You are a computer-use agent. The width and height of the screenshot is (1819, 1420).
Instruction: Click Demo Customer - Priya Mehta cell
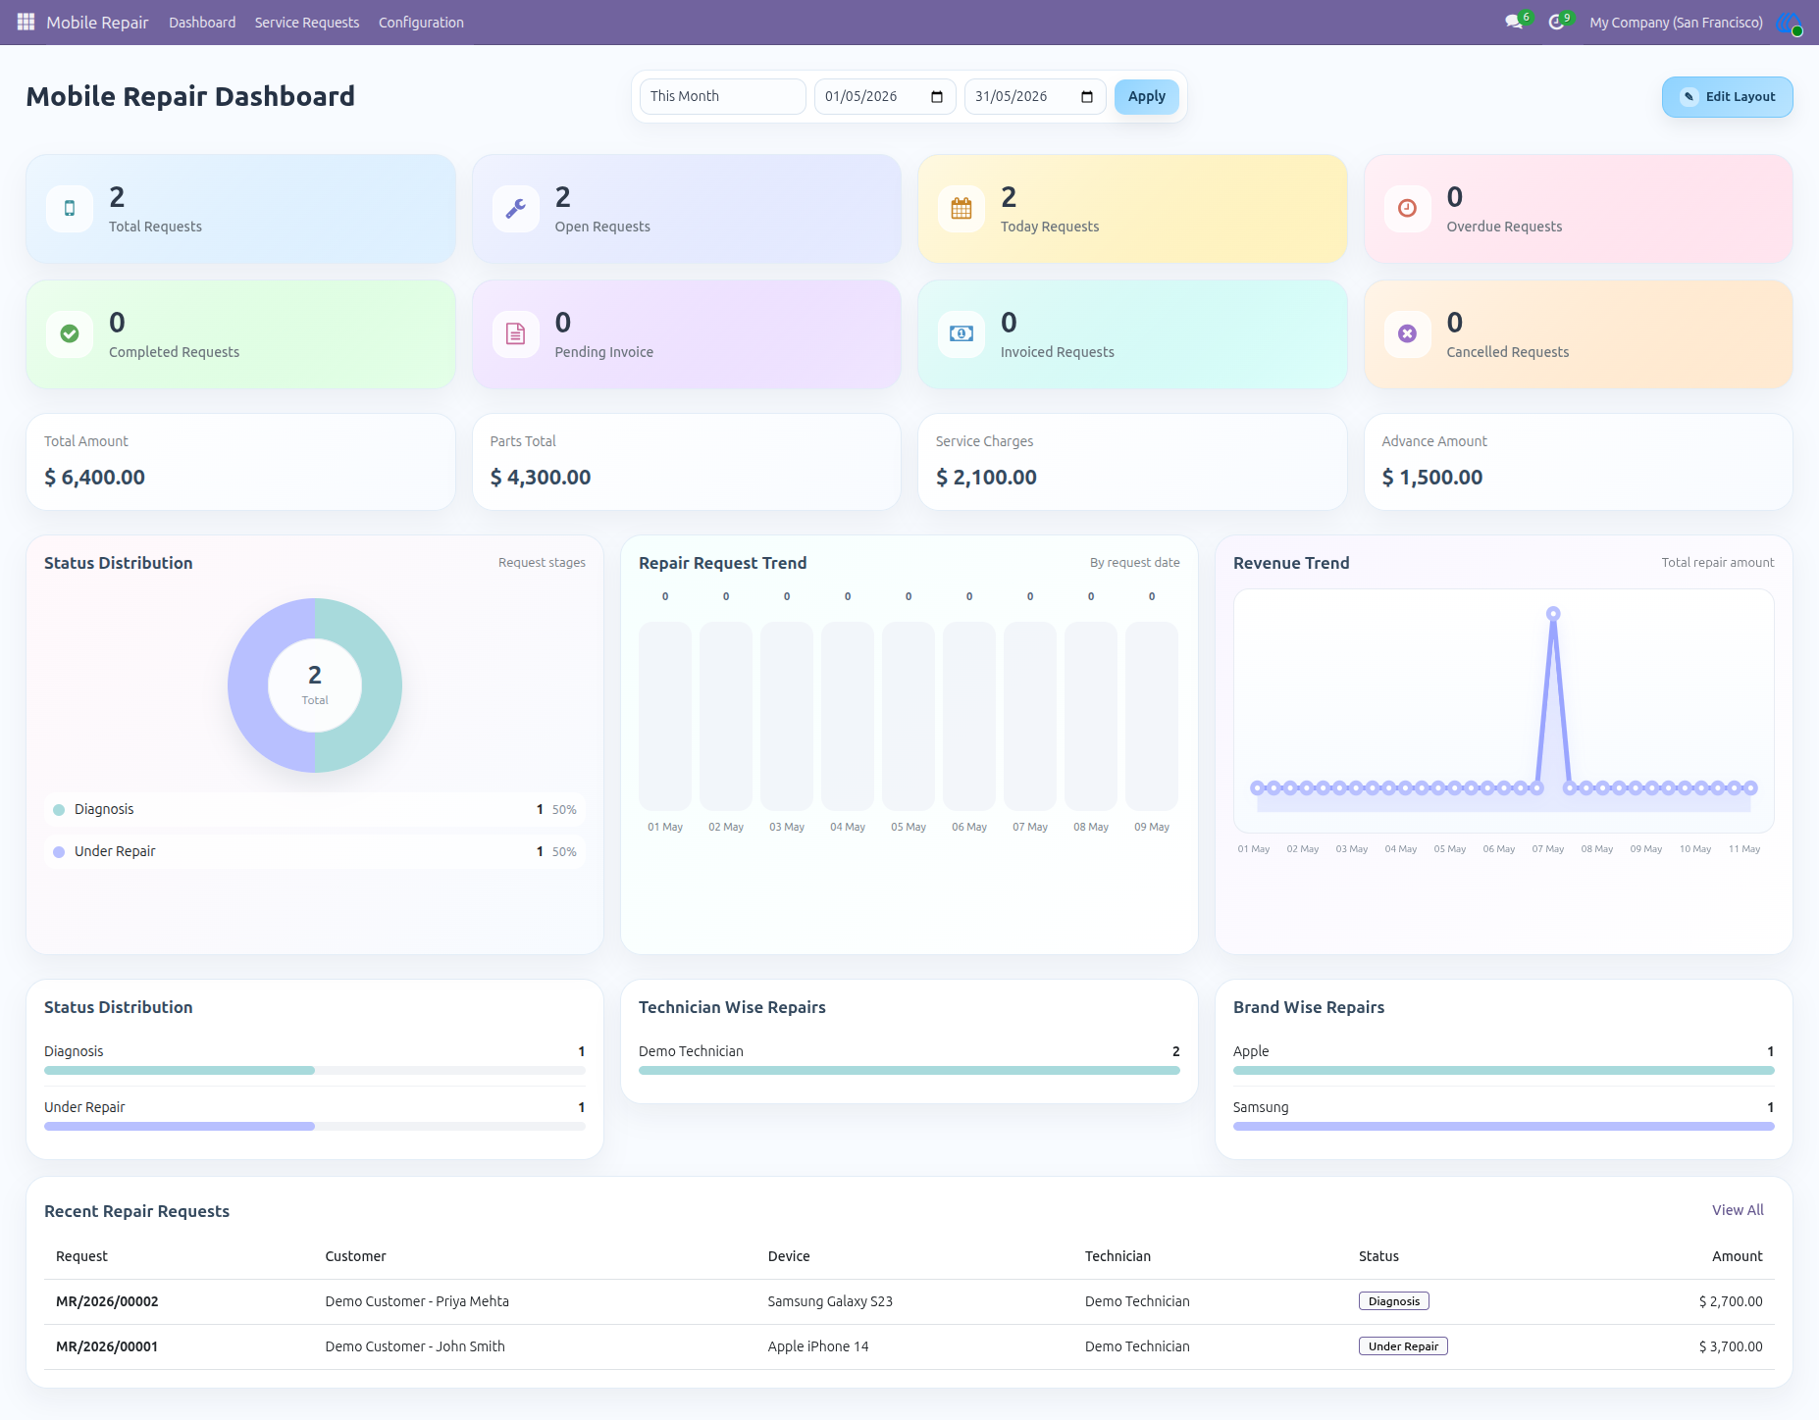coord(417,1301)
